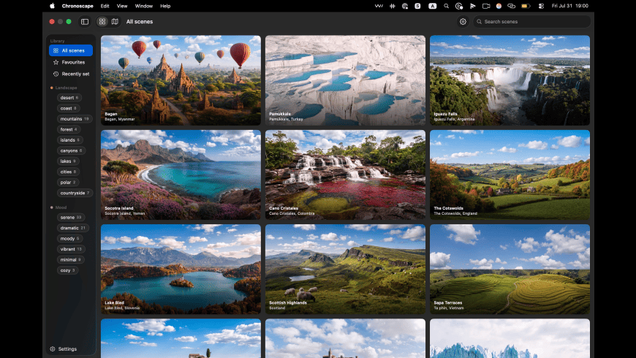Filter by the dramatic mood tag

[x=73, y=228]
